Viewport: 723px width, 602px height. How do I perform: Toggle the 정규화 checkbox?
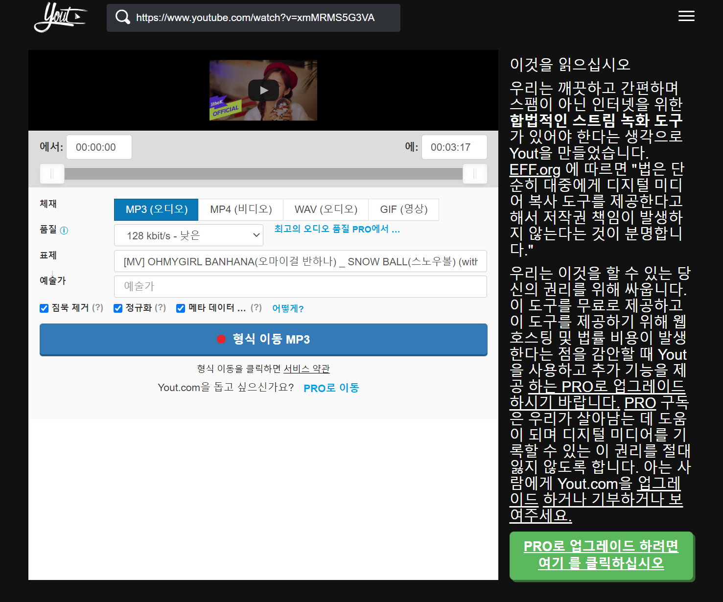pyautogui.click(x=118, y=308)
